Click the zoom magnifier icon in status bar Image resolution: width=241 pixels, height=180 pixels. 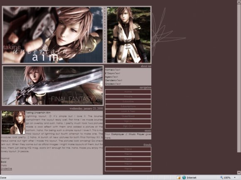pyautogui.click(x=221, y=178)
